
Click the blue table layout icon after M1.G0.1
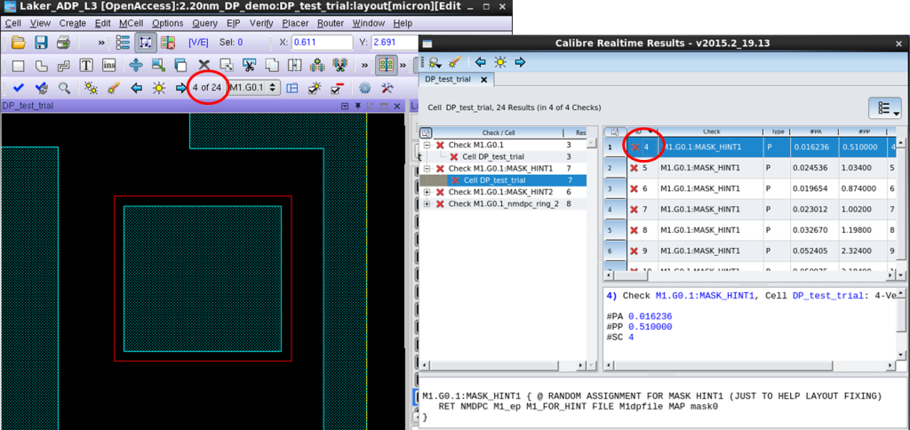291,88
